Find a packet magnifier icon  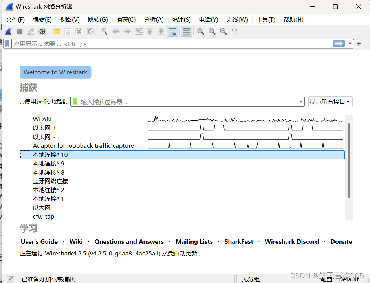(104, 31)
